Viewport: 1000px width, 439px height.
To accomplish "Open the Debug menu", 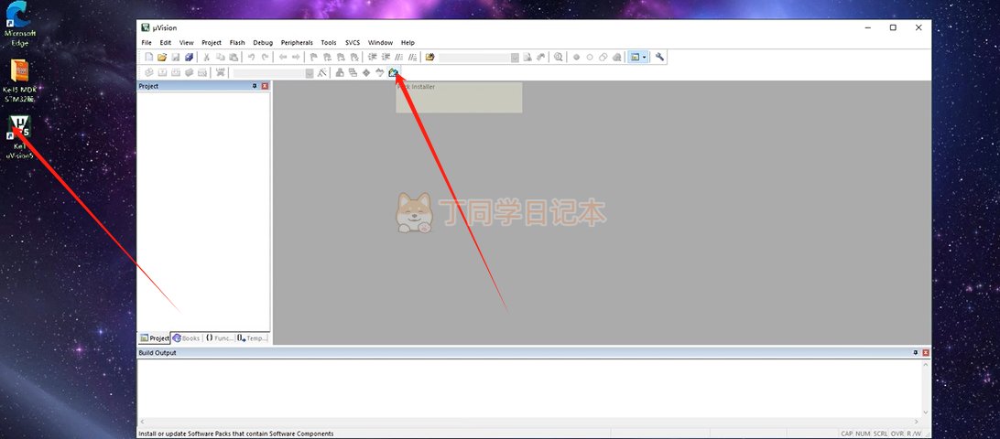I will point(263,43).
